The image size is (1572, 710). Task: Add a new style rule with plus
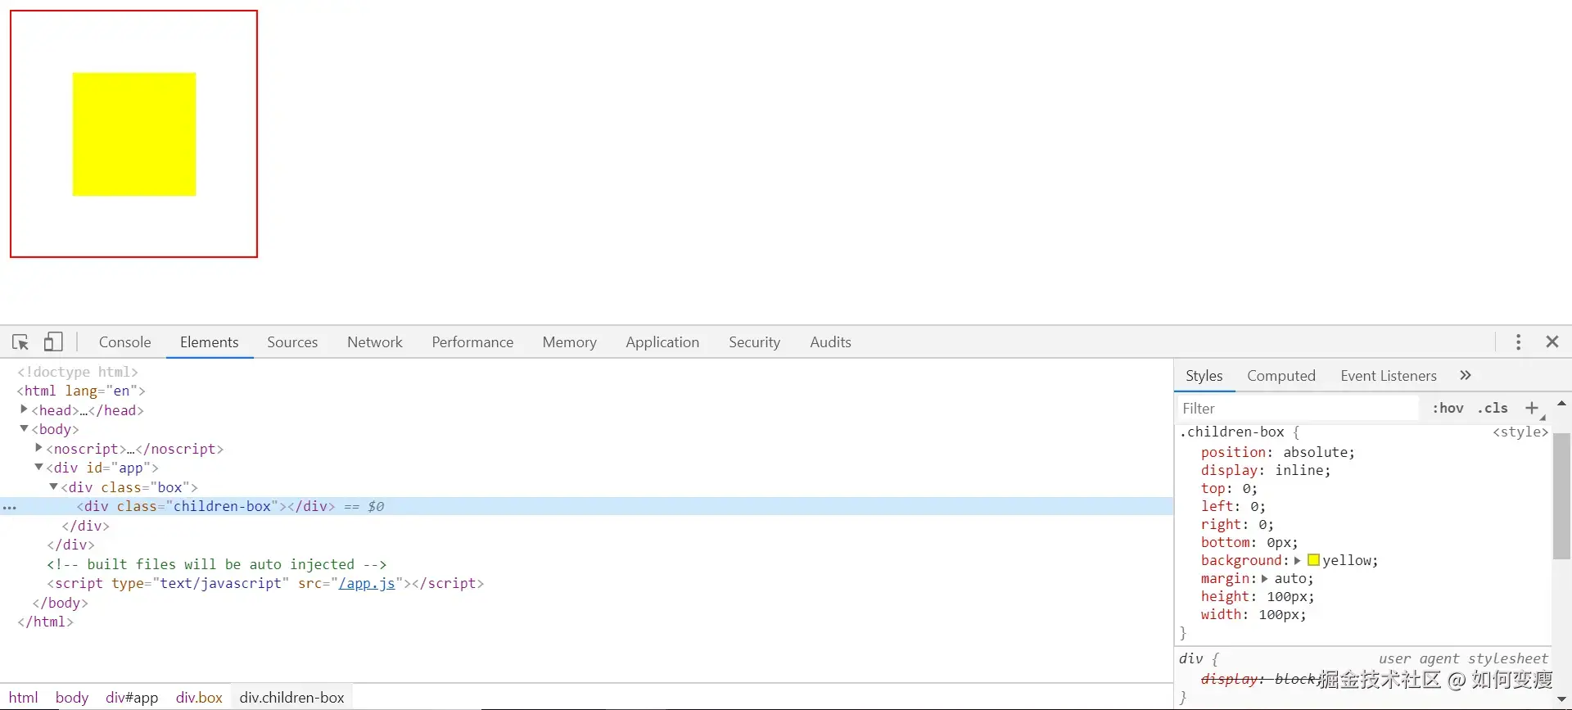(x=1532, y=408)
